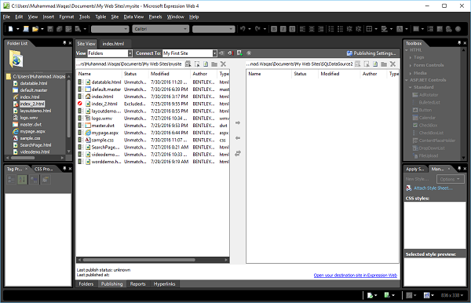Delete selected file in local site pane
This screenshot has height=303, width=471.
pos(223,64)
